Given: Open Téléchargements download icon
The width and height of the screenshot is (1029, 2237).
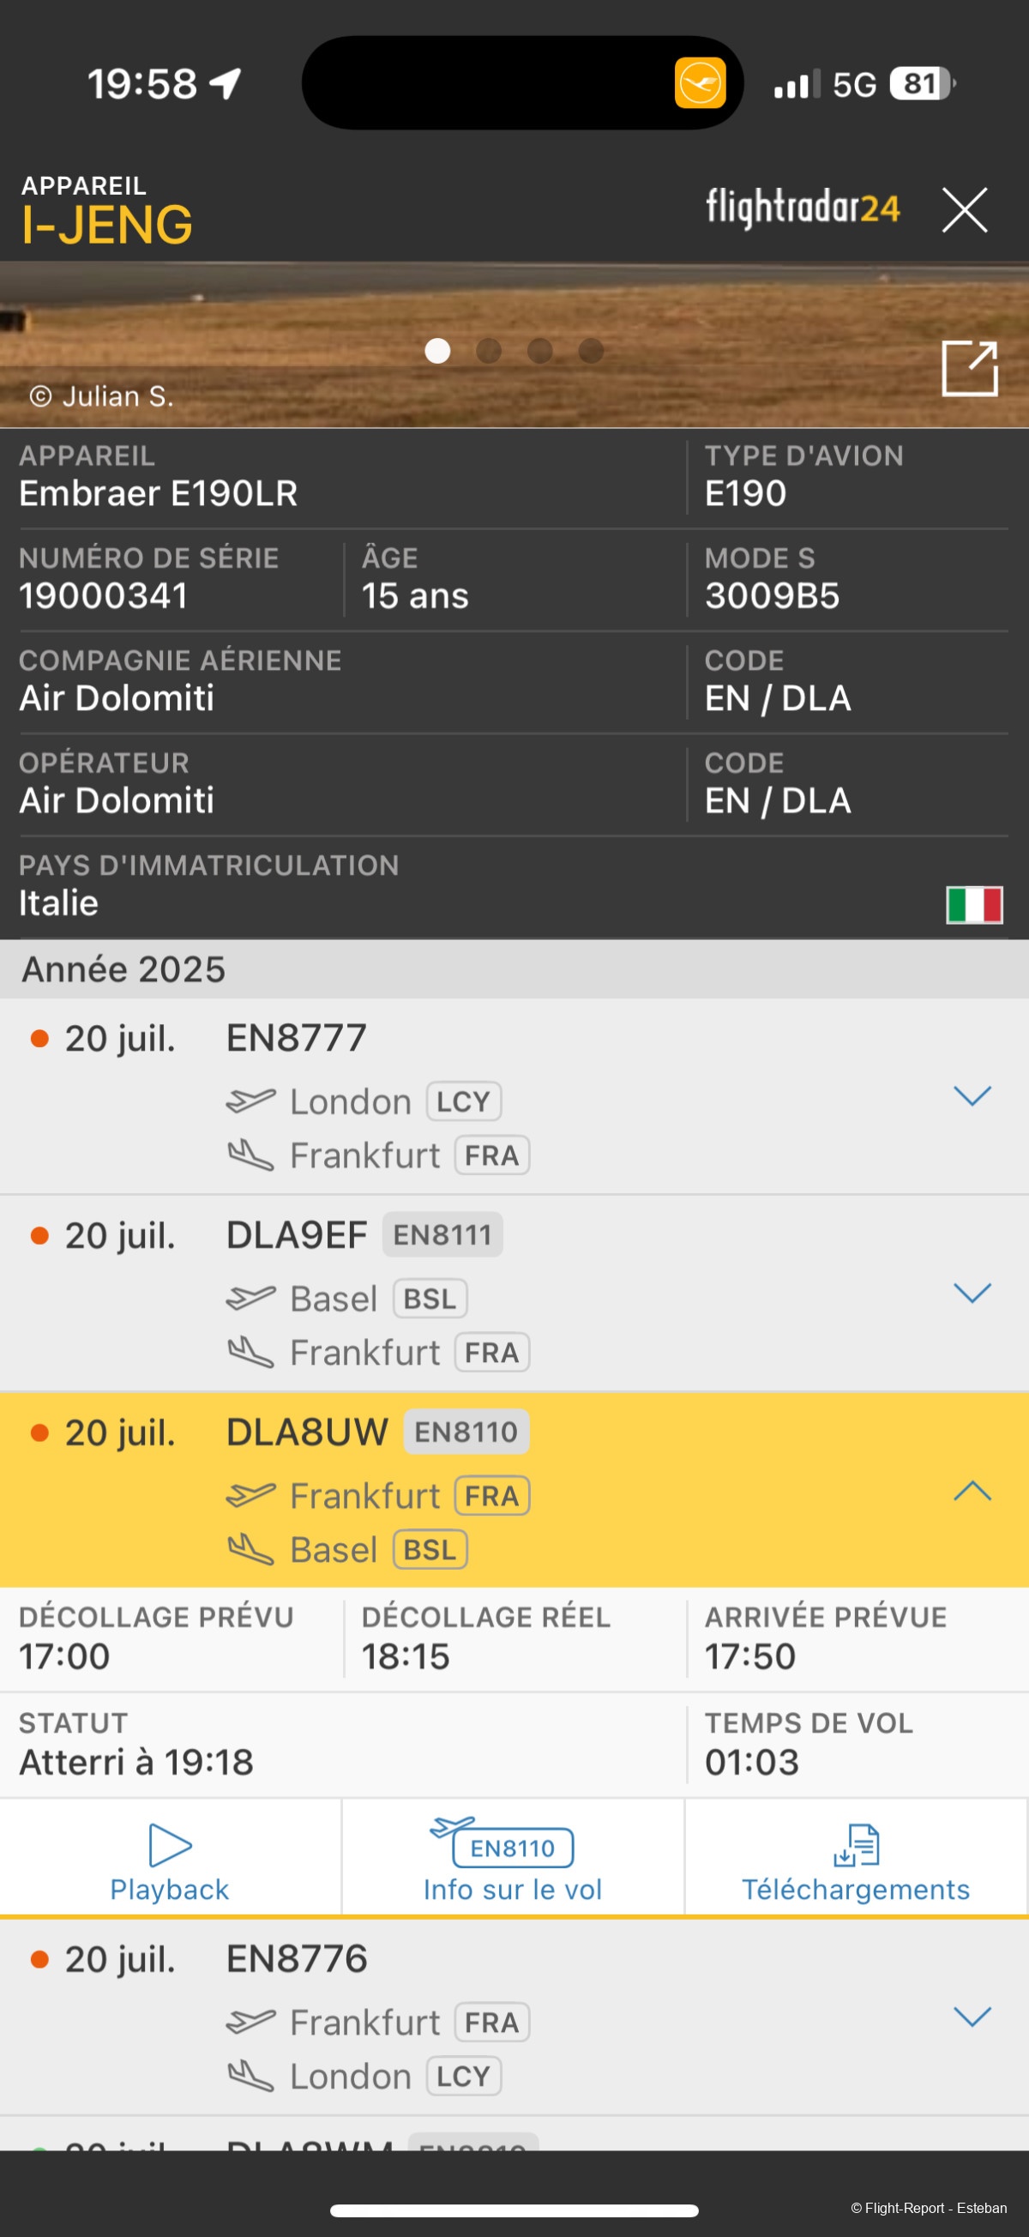Looking at the screenshot, I should (x=856, y=1844).
